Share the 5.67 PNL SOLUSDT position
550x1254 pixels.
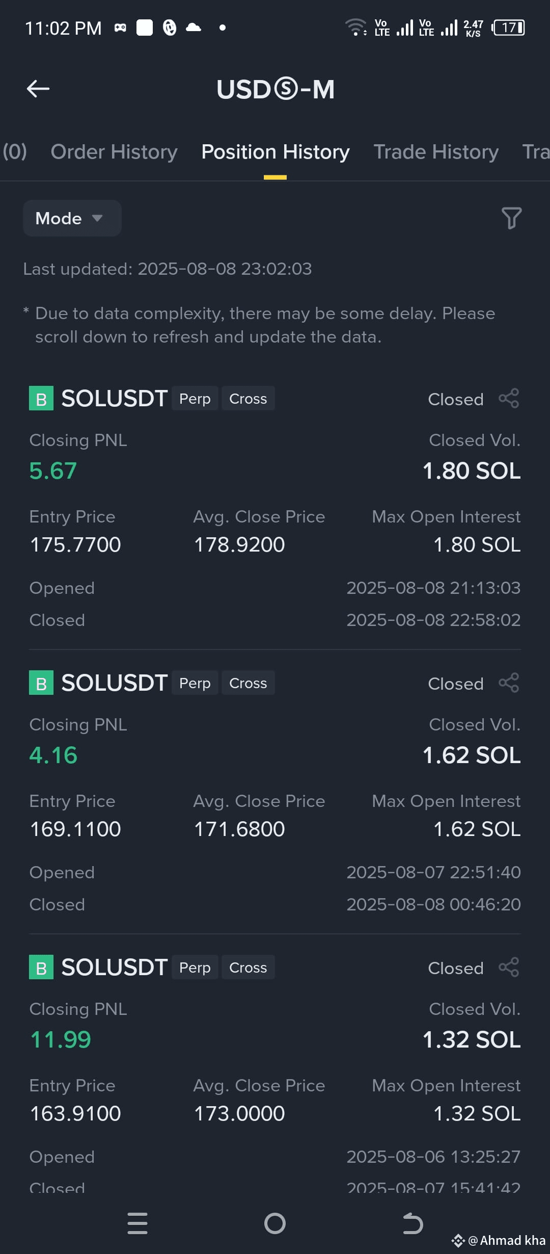coord(509,399)
